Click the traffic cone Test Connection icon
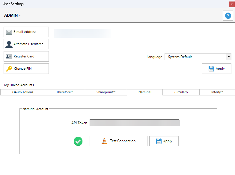235x175 pixels. [x=104, y=141]
